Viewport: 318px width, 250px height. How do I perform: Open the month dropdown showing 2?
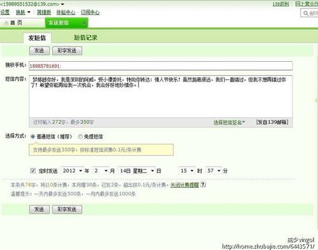point(101,170)
